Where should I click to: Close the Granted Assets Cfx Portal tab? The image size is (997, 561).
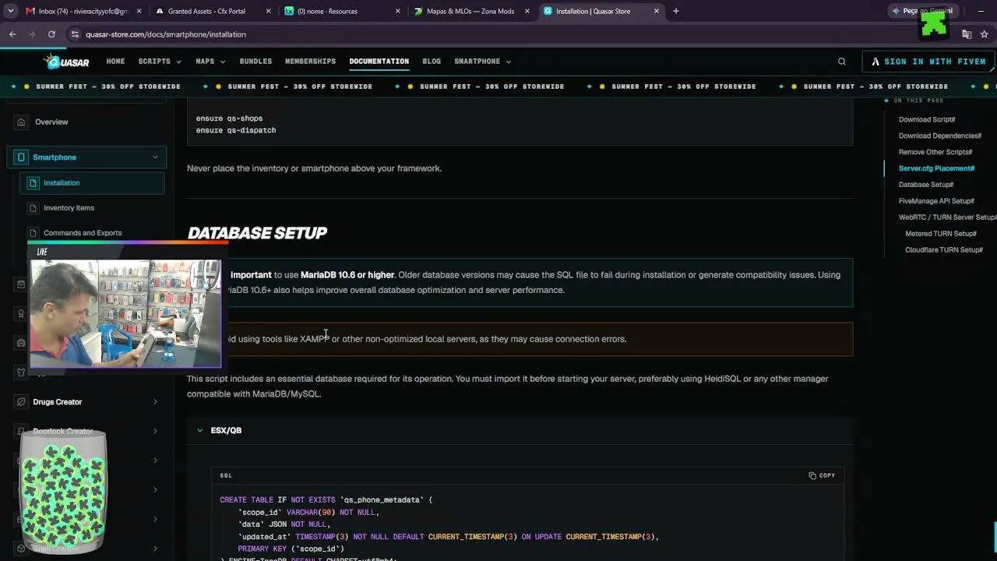point(268,11)
